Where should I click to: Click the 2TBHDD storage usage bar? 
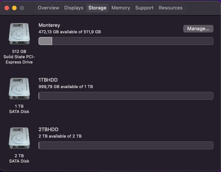pyautogui.click(x=126, y=145)
